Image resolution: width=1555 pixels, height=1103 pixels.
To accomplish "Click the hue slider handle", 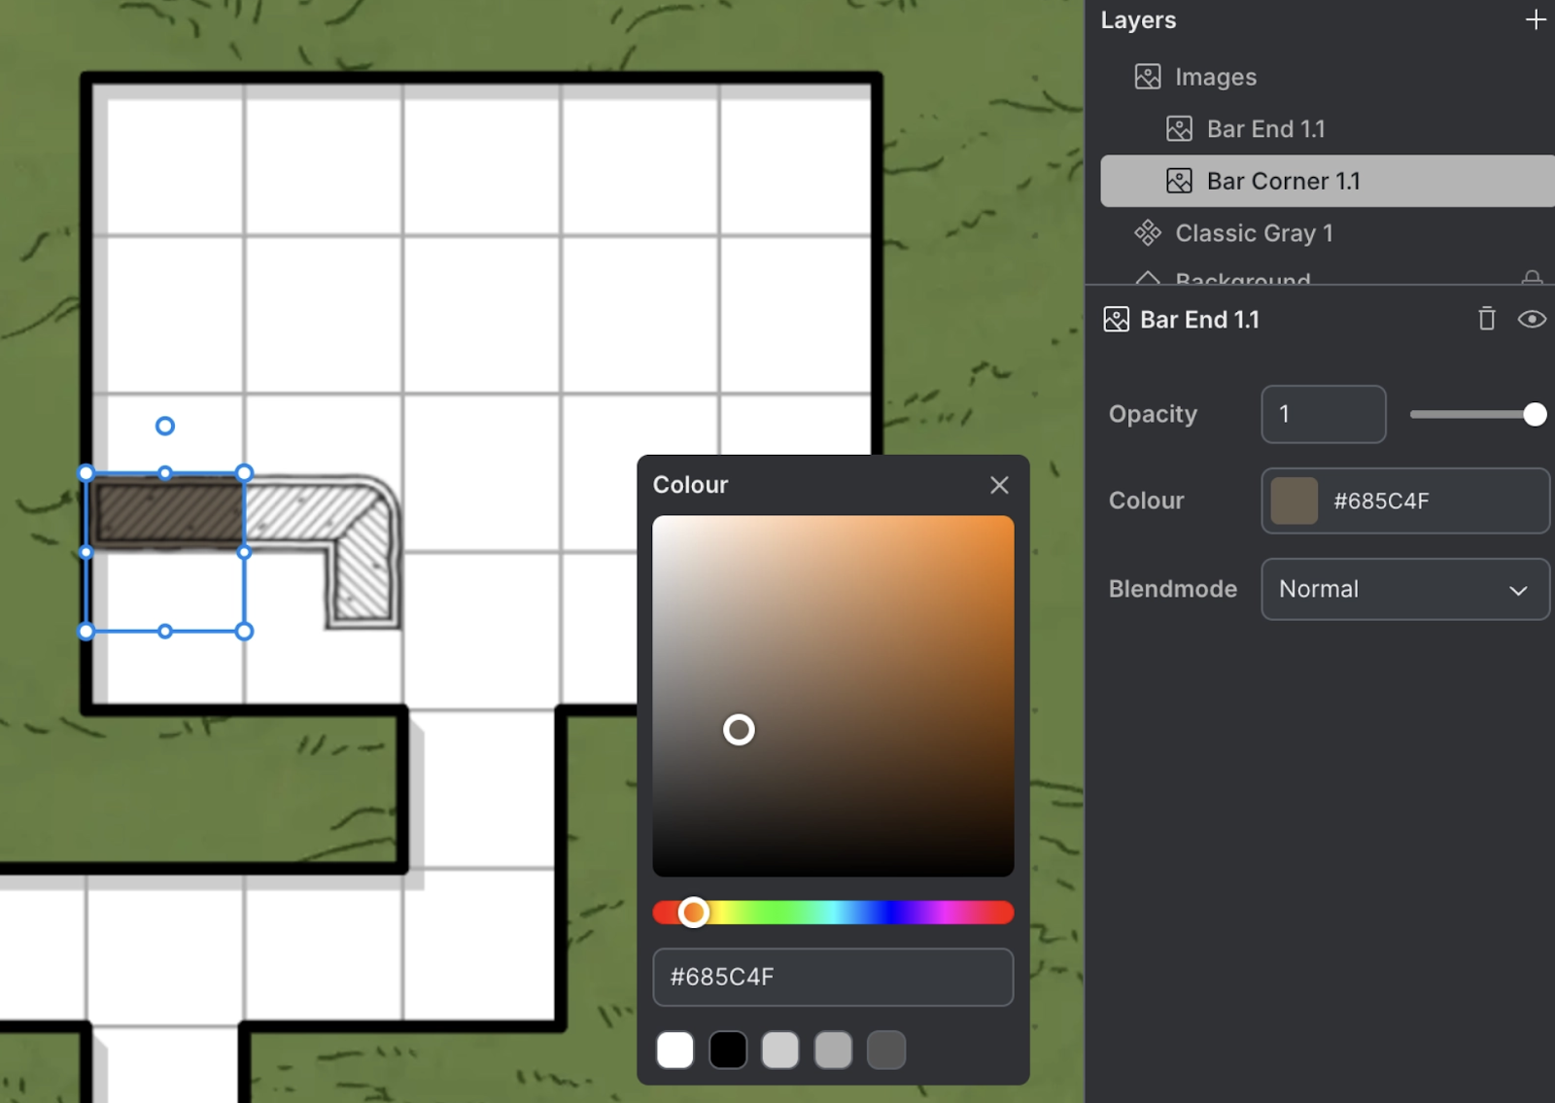I will point(693,913).
